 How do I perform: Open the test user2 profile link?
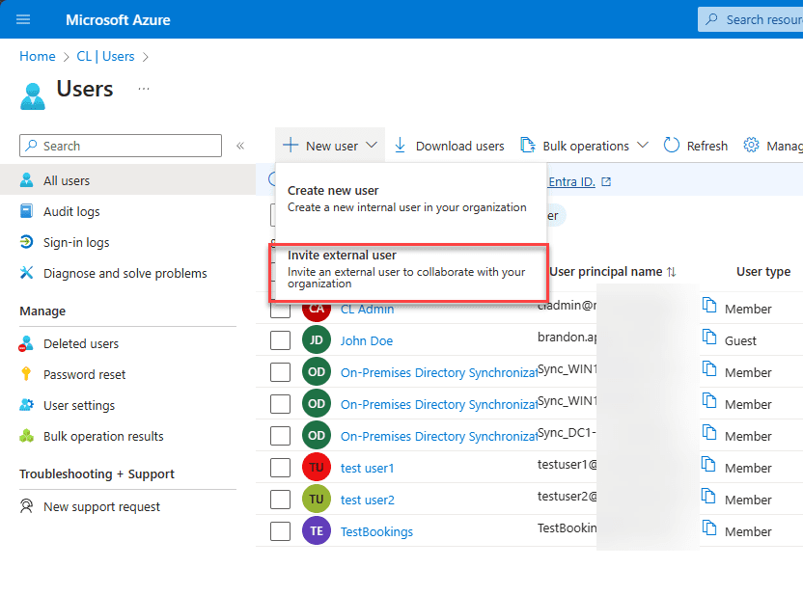point(368,500)
